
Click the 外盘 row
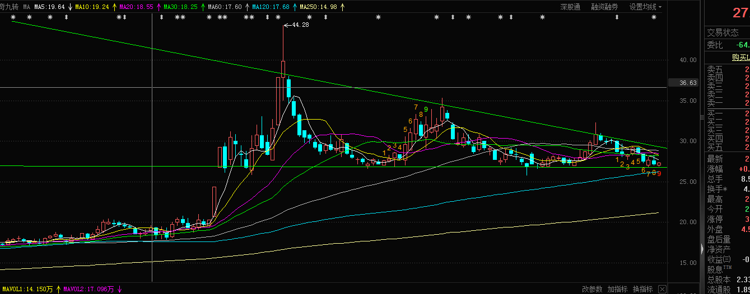(727, 229)
